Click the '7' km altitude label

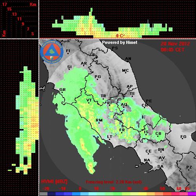(28, 29)
